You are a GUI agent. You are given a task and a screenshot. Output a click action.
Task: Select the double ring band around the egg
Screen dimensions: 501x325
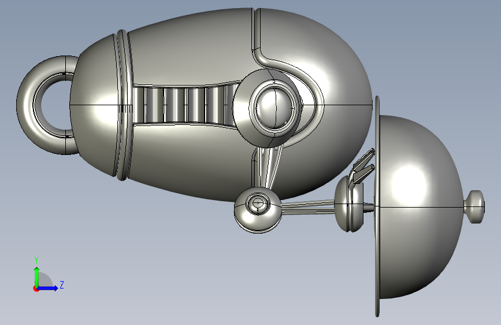tap(124, 105)
